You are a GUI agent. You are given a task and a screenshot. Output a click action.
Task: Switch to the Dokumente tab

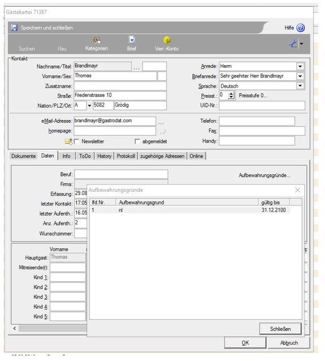click(x=24, y=156)
